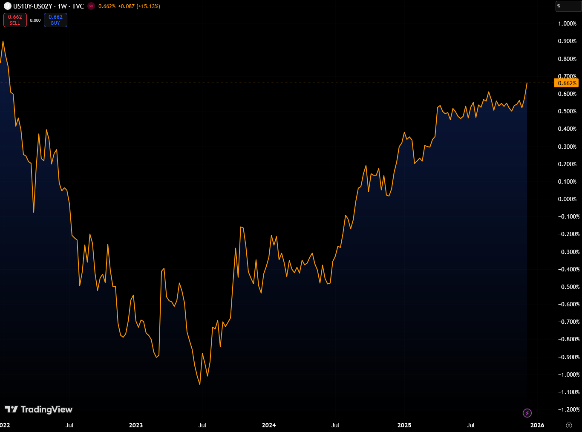Image resolution: width=582 pixels, height=432 pixels.
Task: Click the 2026 label on time axis
Action: [x=537, y=425]
